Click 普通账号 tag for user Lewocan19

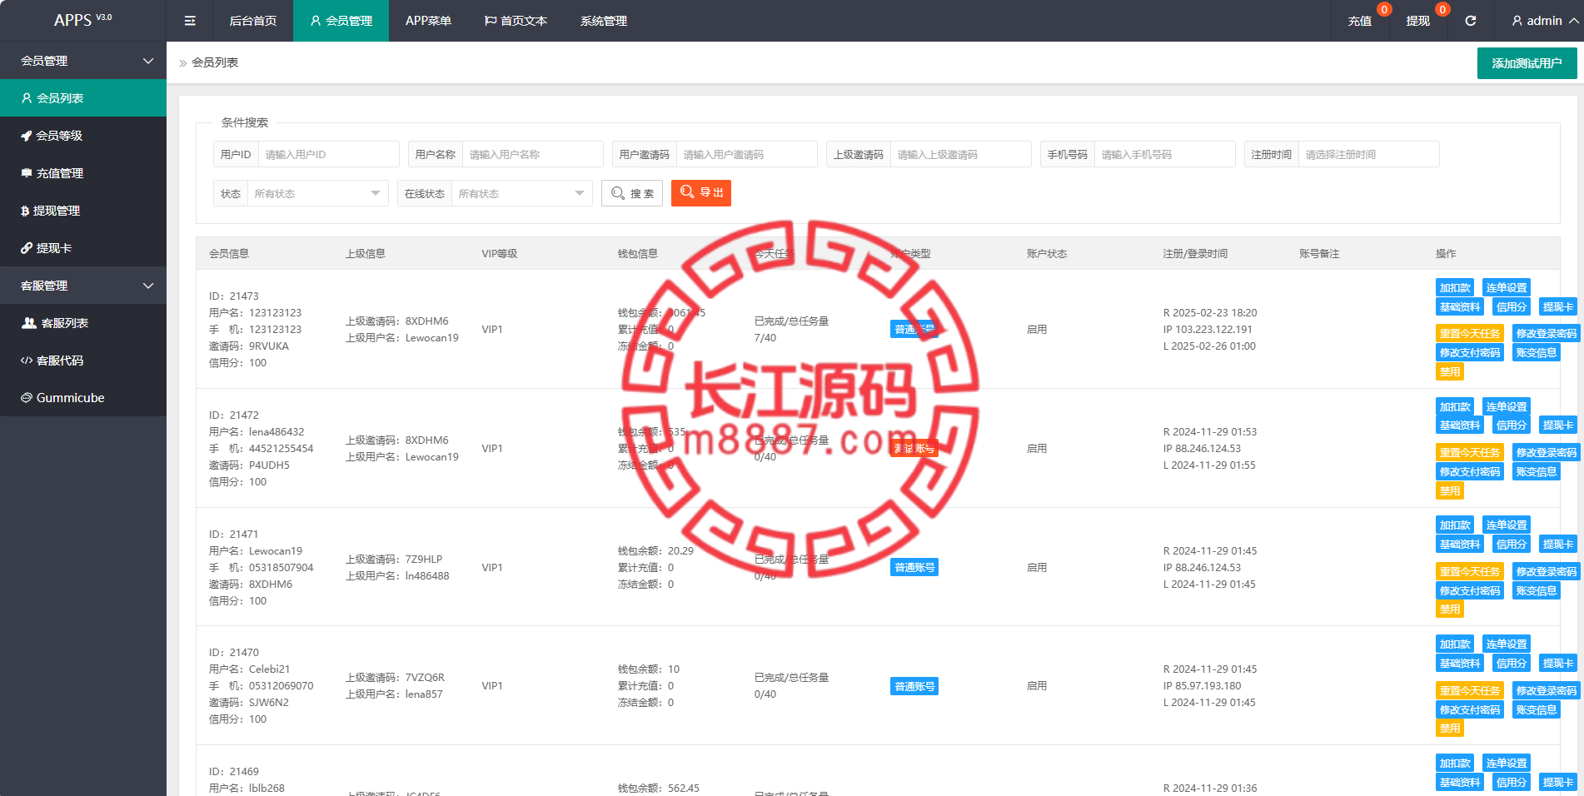click(x=914, y=567)
